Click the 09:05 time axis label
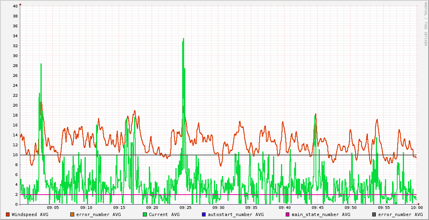Viewport: 429px width, 220px height. 53,208
